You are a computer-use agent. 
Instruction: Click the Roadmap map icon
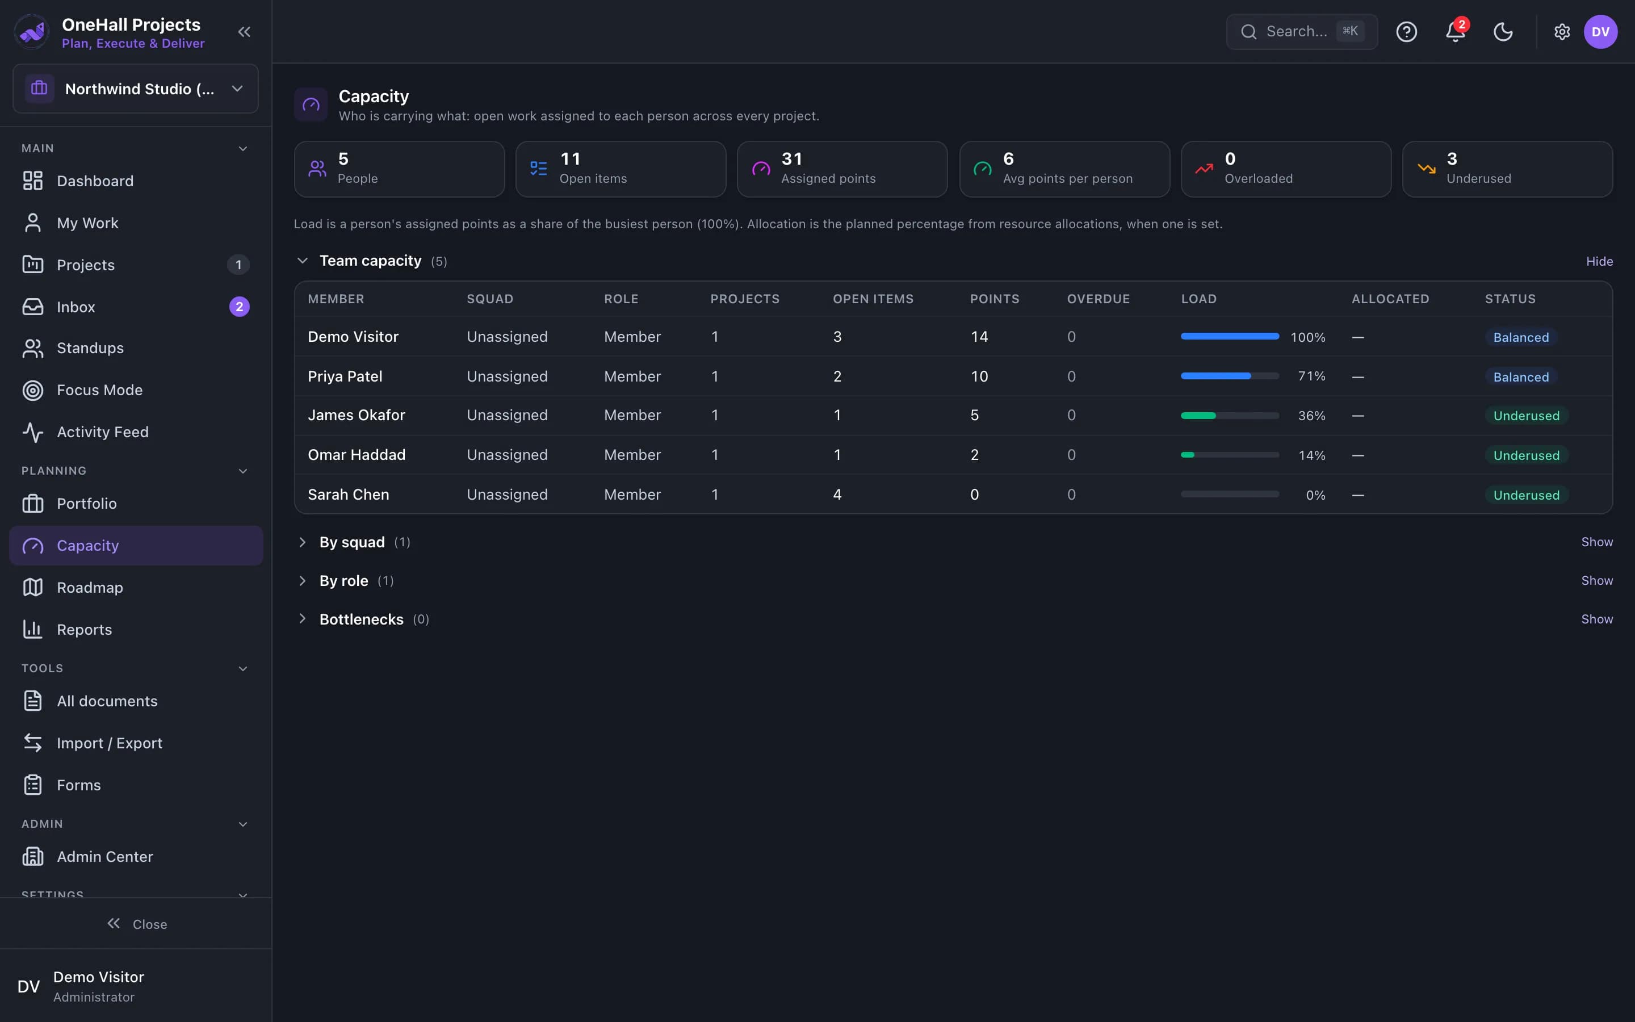32,588
